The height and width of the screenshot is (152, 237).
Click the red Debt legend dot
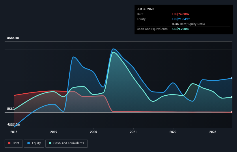[x=9, y=143]
